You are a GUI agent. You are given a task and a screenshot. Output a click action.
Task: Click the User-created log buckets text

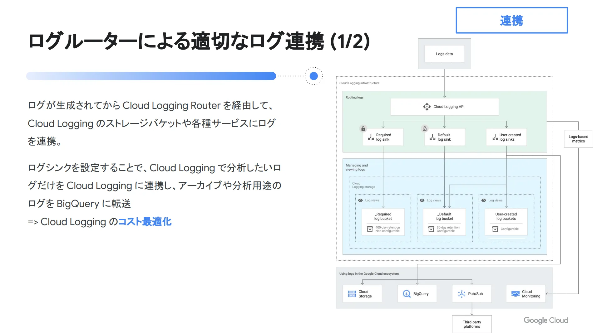[506, 216]
